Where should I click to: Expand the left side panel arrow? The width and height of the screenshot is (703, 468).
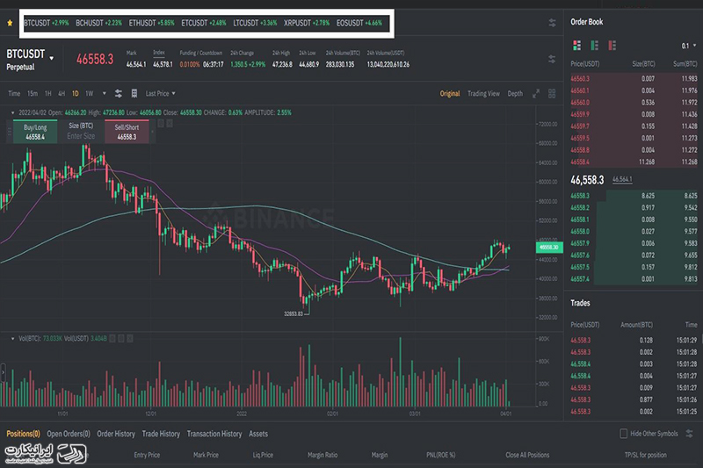pos(4,372)
